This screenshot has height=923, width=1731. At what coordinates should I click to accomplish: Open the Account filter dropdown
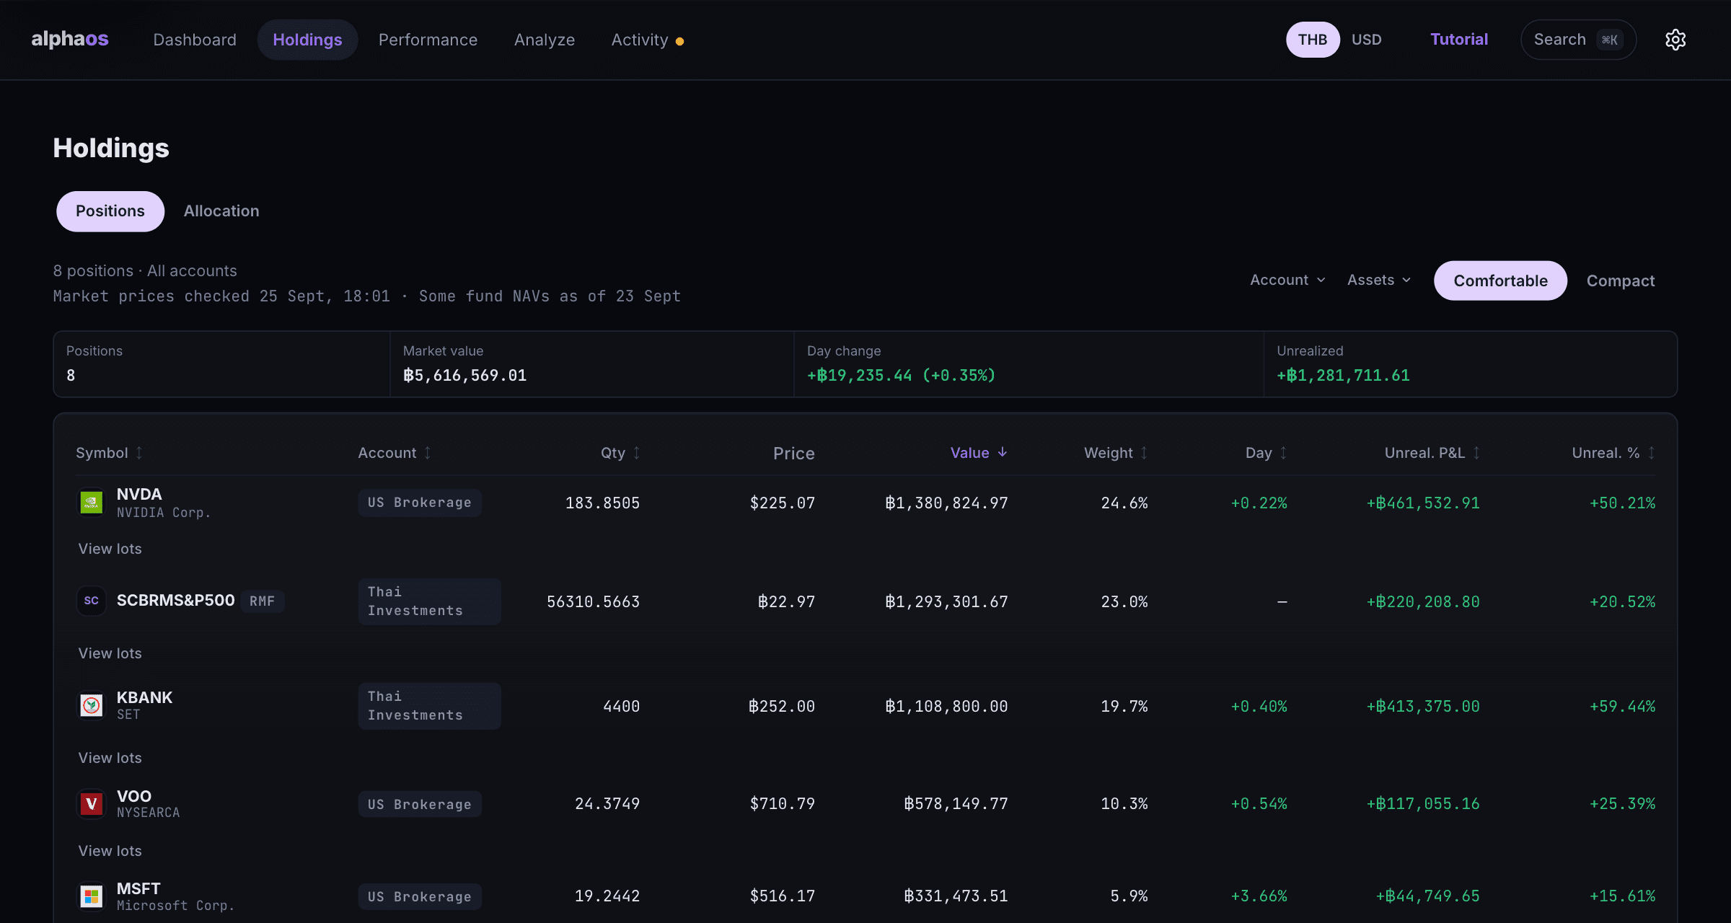(x=1287, y=280)
